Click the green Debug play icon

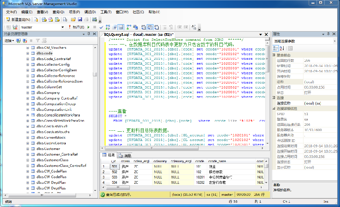pyautogui.click(x=88, y=27)
